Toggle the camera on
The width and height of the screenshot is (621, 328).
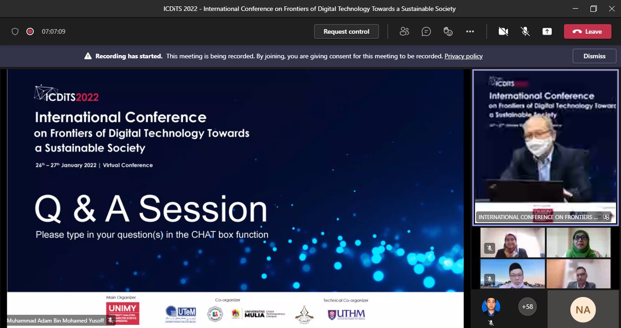[x=503, y=31]
